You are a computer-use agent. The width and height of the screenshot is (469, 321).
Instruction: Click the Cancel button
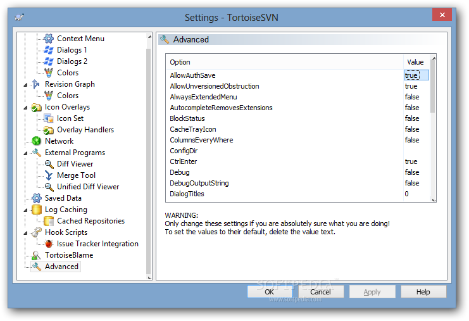[321, 292]
